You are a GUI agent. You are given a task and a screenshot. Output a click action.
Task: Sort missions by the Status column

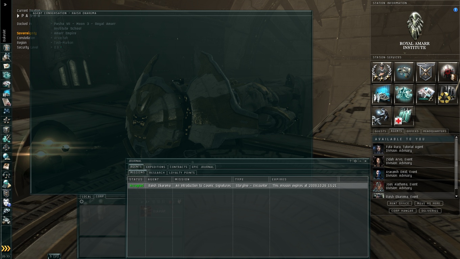pos(137,179)
